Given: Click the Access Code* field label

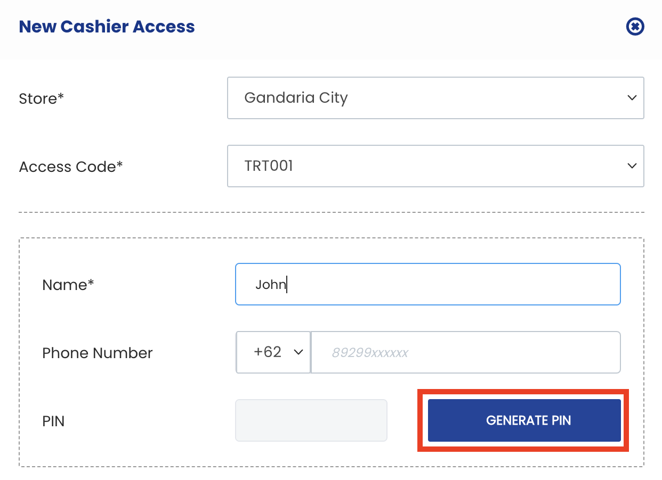Looking at the screenshot, I should click(x=71, y=167).
